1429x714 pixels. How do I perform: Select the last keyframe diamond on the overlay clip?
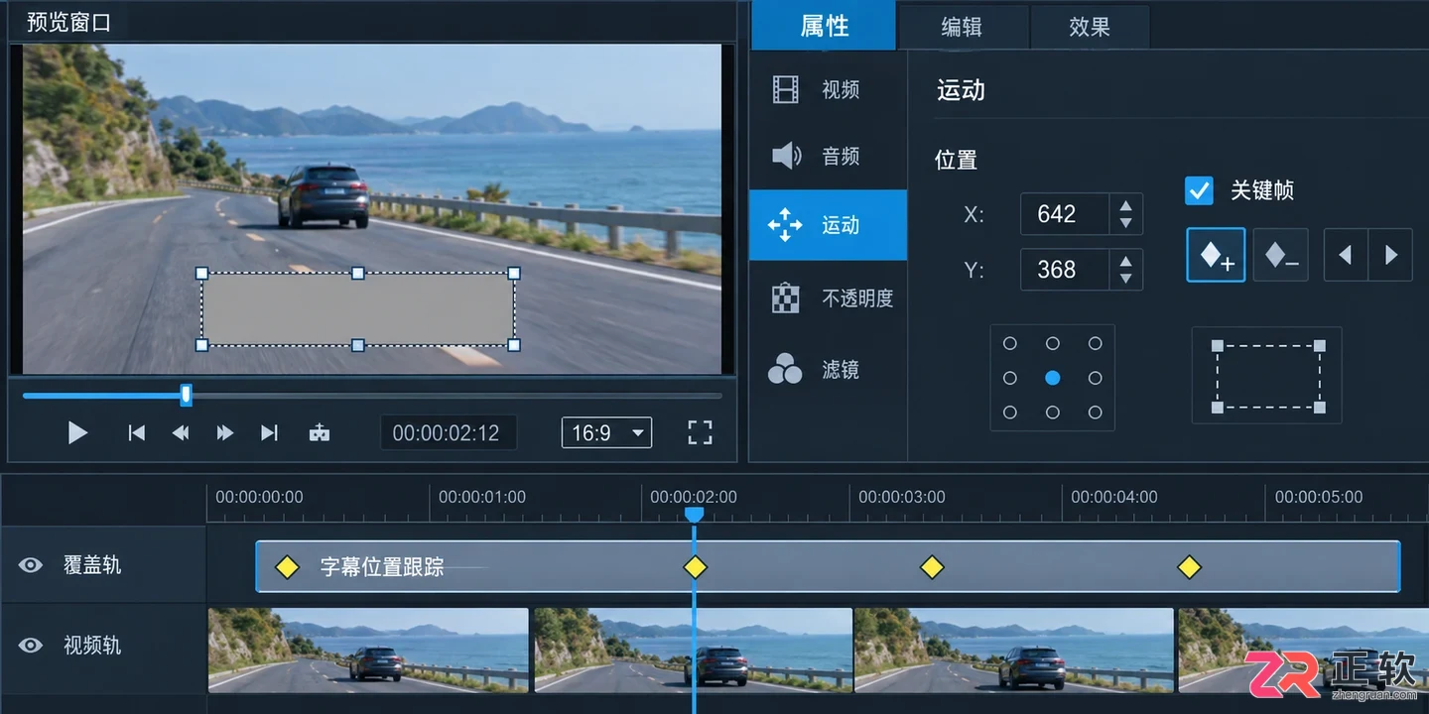pos(1189,567)
